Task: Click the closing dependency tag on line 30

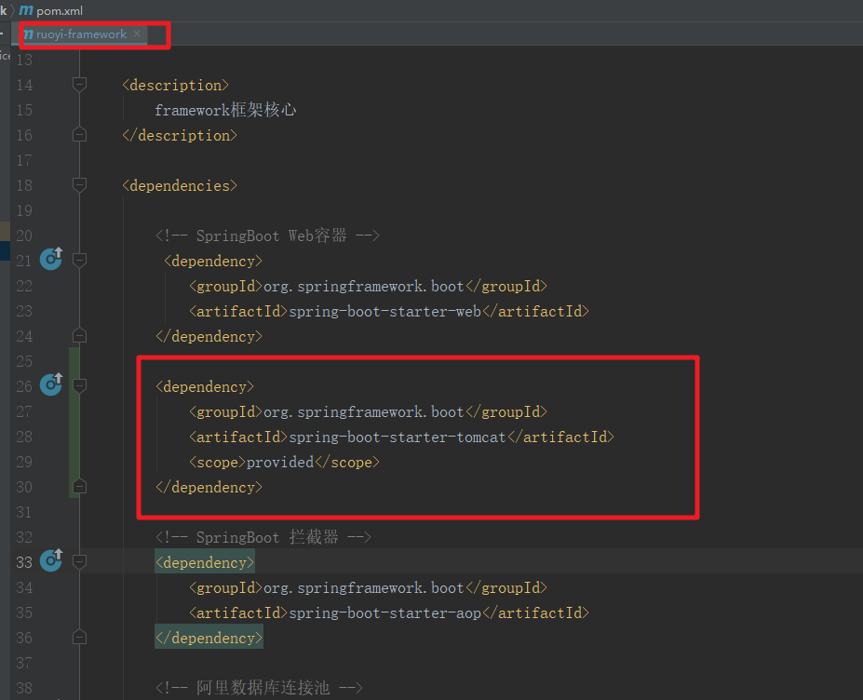Action: 209,487
